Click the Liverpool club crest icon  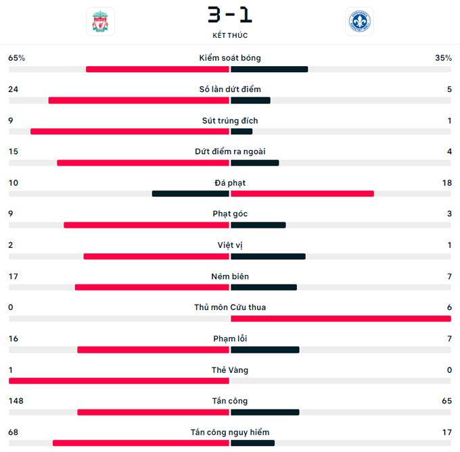click(100, 22)
